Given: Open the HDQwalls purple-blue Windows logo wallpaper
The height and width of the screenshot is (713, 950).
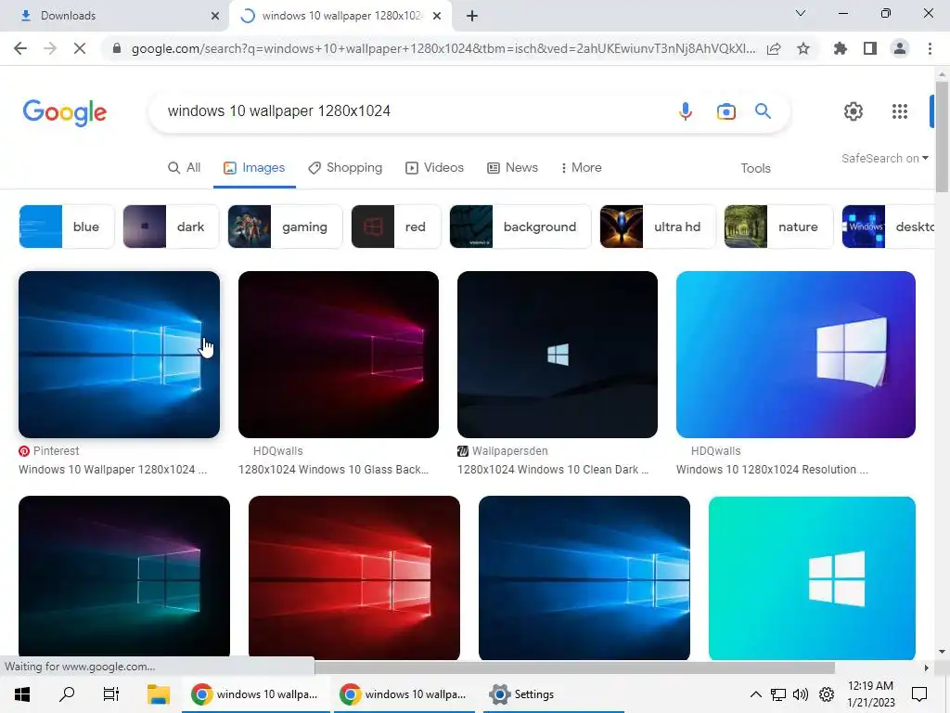Looking at the screenshot, I should (795, 355).
